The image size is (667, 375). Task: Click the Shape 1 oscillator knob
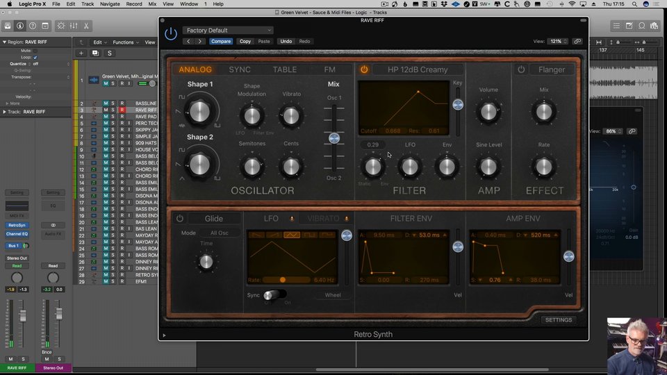point(199,111)
